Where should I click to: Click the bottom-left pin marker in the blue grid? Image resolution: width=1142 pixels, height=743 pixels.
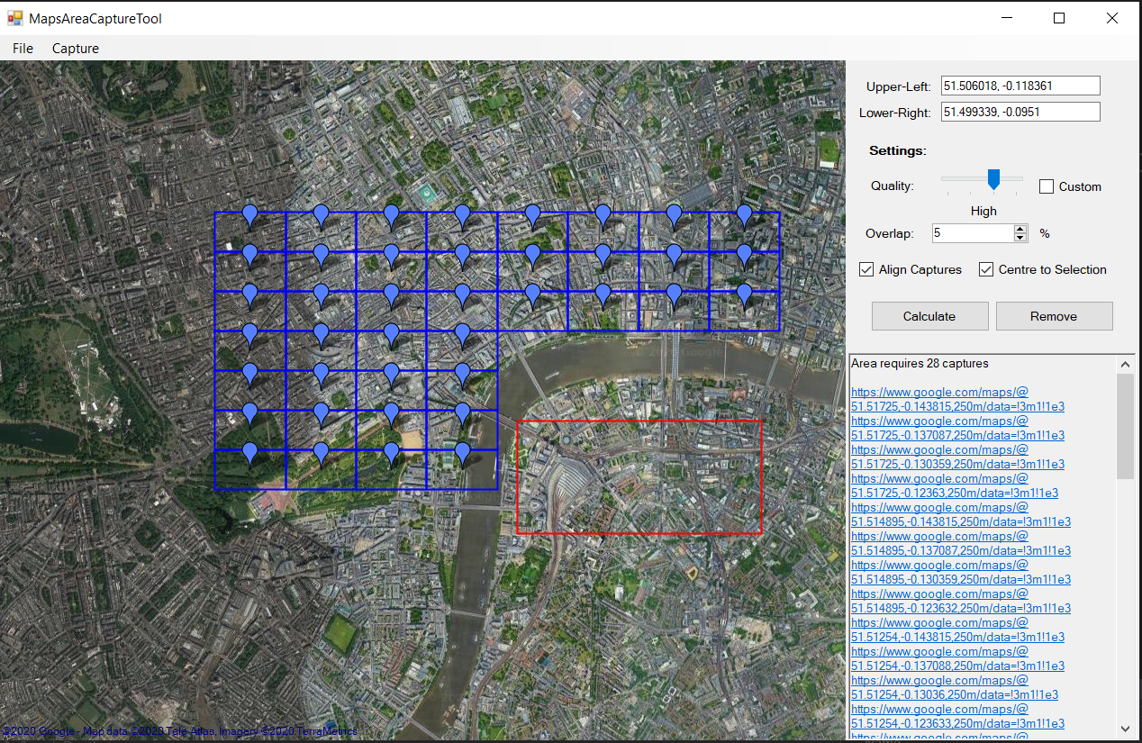coord(250,453)
